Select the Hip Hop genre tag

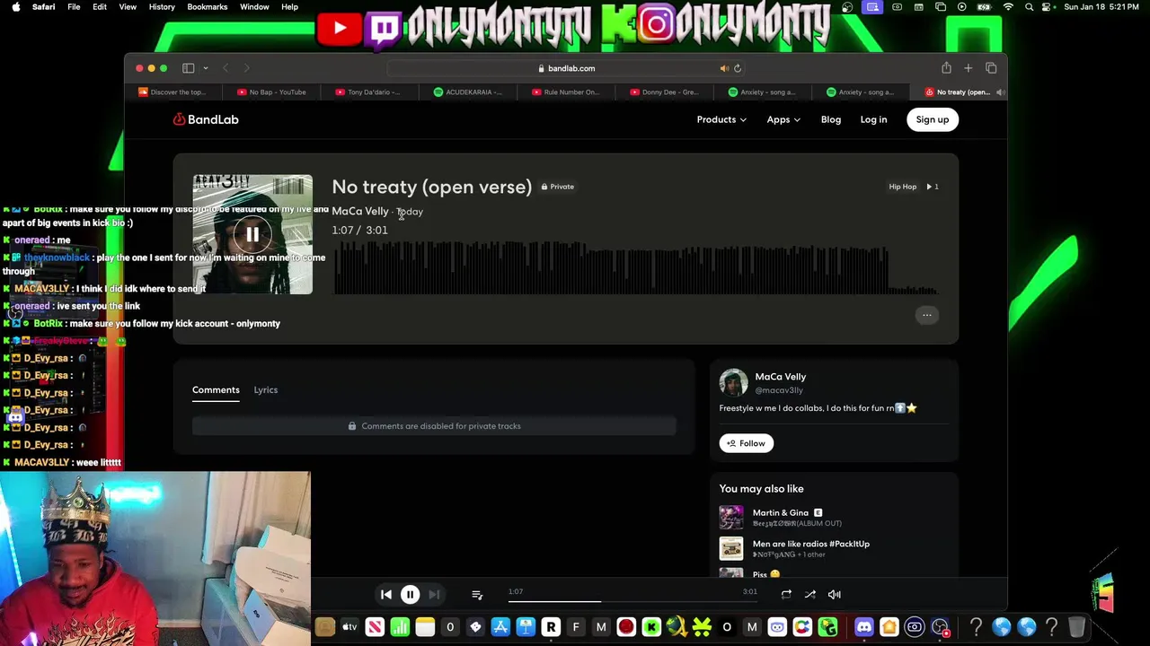pyautogui.click(x=903, y=187)
